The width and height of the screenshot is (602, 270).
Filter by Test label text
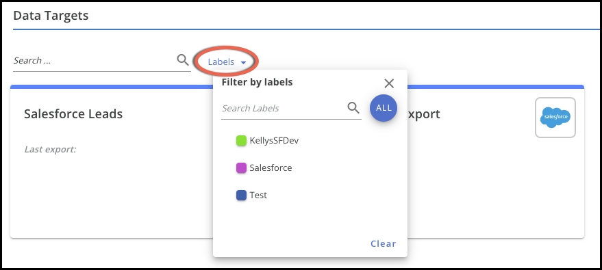coord(258,195)
